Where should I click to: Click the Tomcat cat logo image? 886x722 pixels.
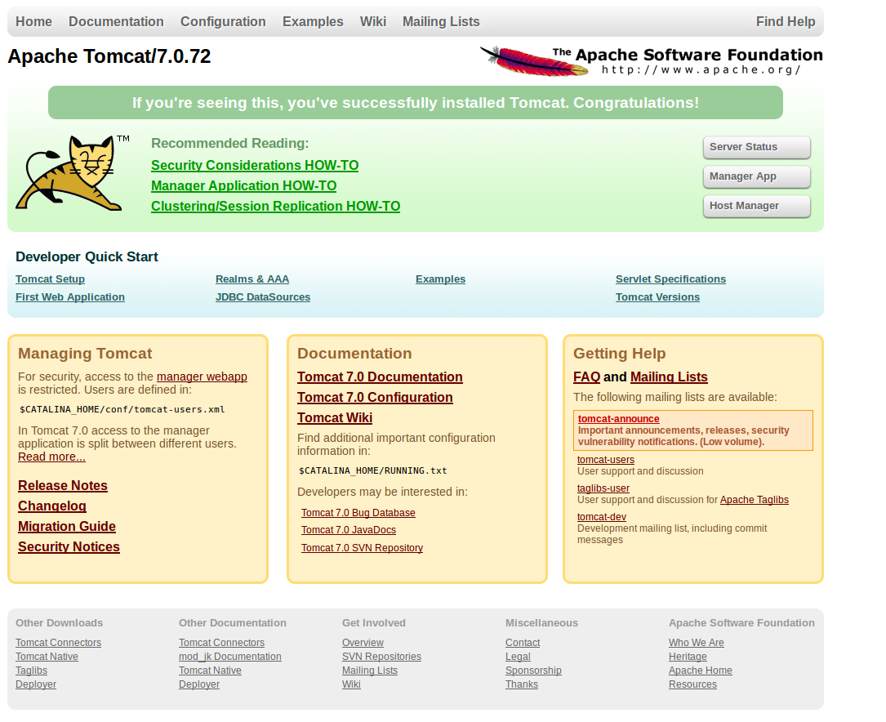(73, 173)
